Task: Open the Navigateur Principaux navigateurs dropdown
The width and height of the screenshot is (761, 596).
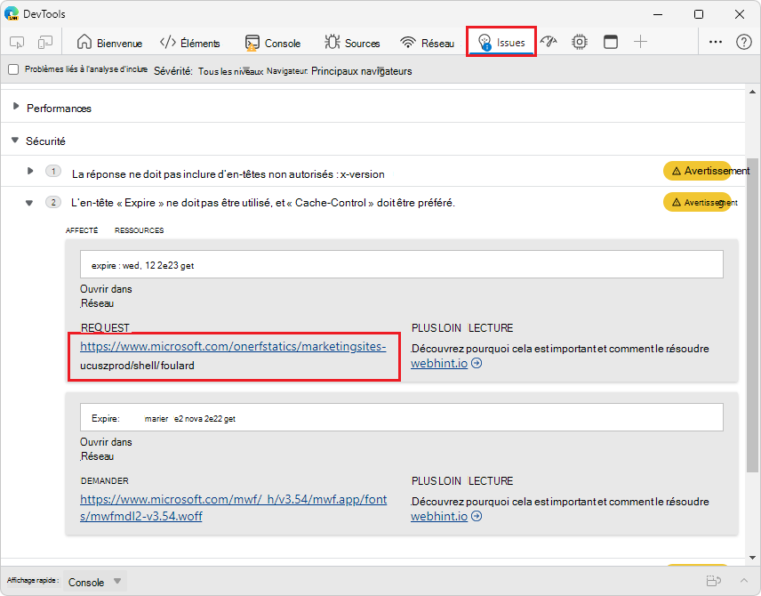Action: 362,71
